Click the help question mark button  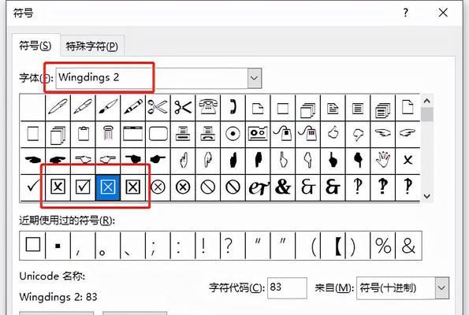(x=405, y=13)
